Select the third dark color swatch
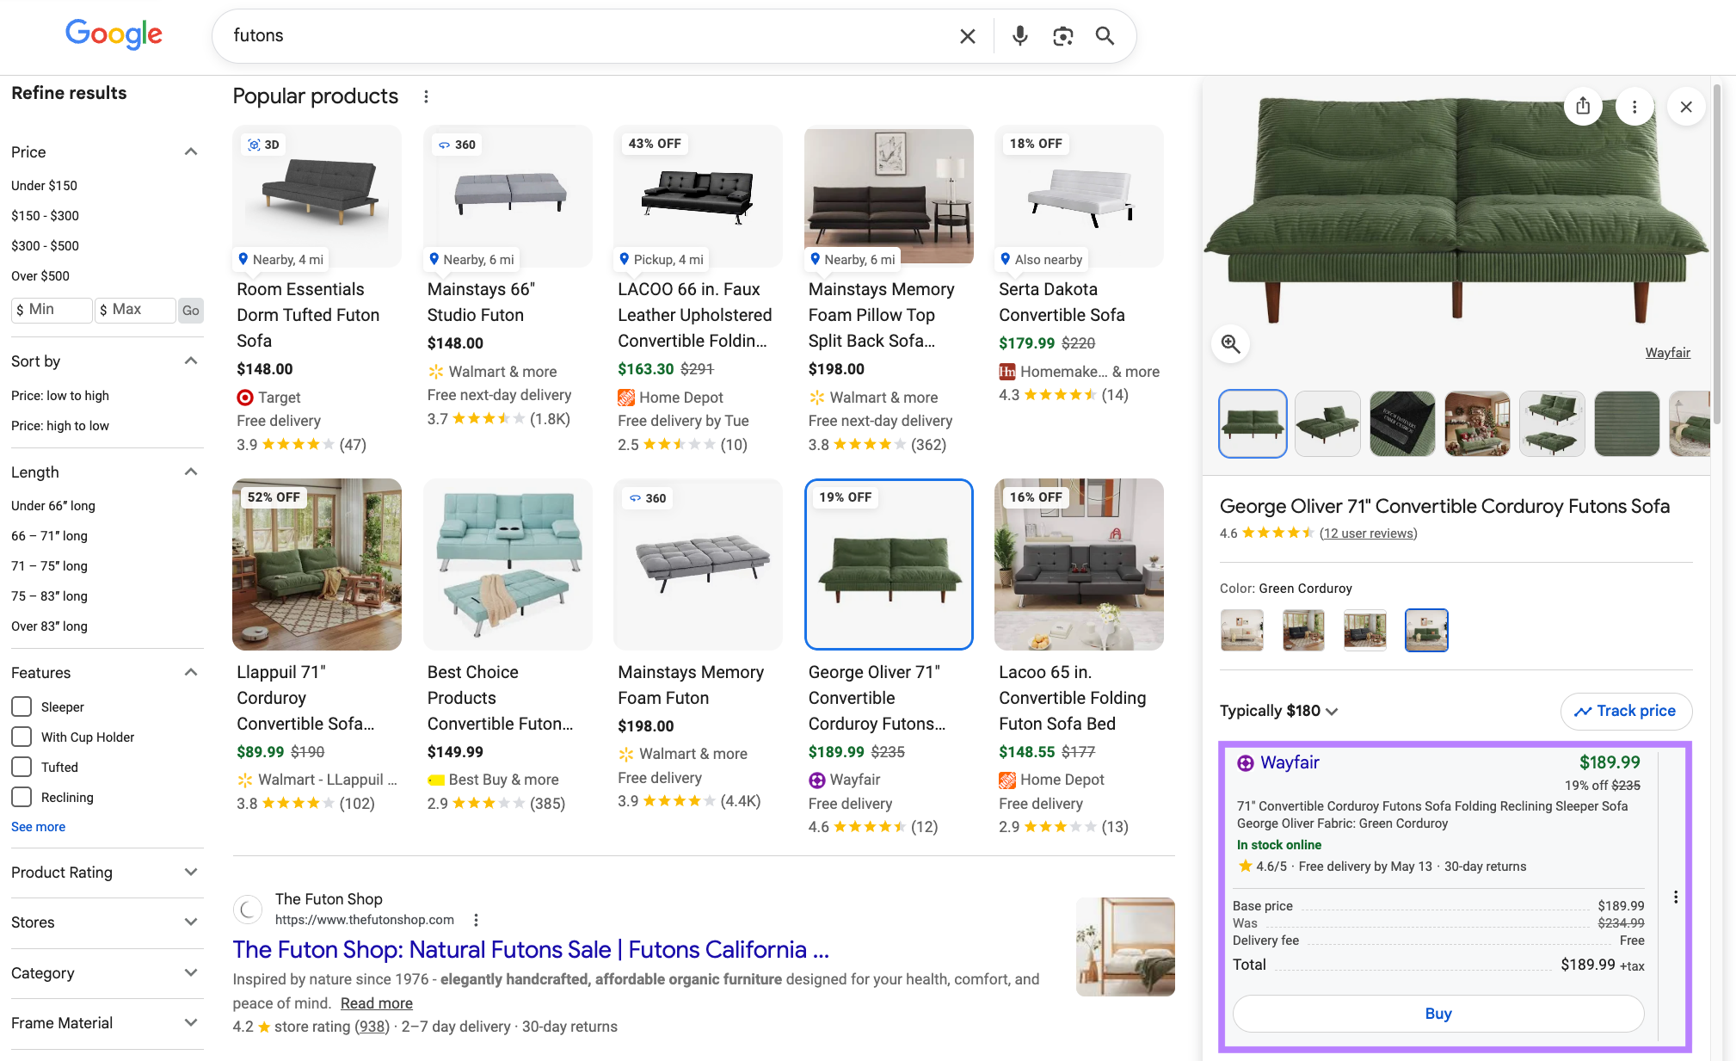 [1364, 630]
